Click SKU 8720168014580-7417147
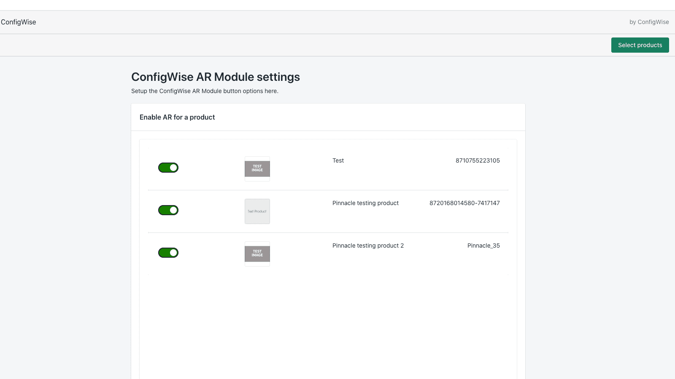 point(464,203)
